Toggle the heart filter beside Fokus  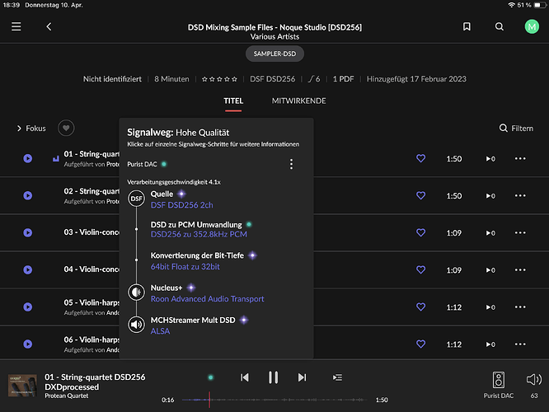tap(66, 128)
